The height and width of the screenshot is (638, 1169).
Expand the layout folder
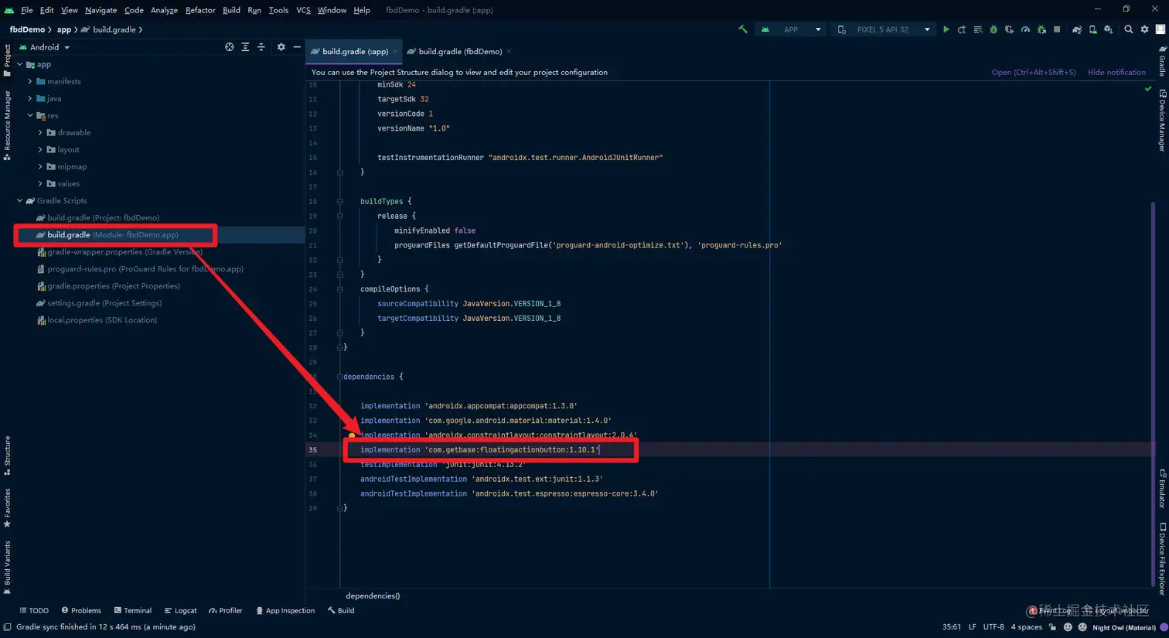point(40,149)
